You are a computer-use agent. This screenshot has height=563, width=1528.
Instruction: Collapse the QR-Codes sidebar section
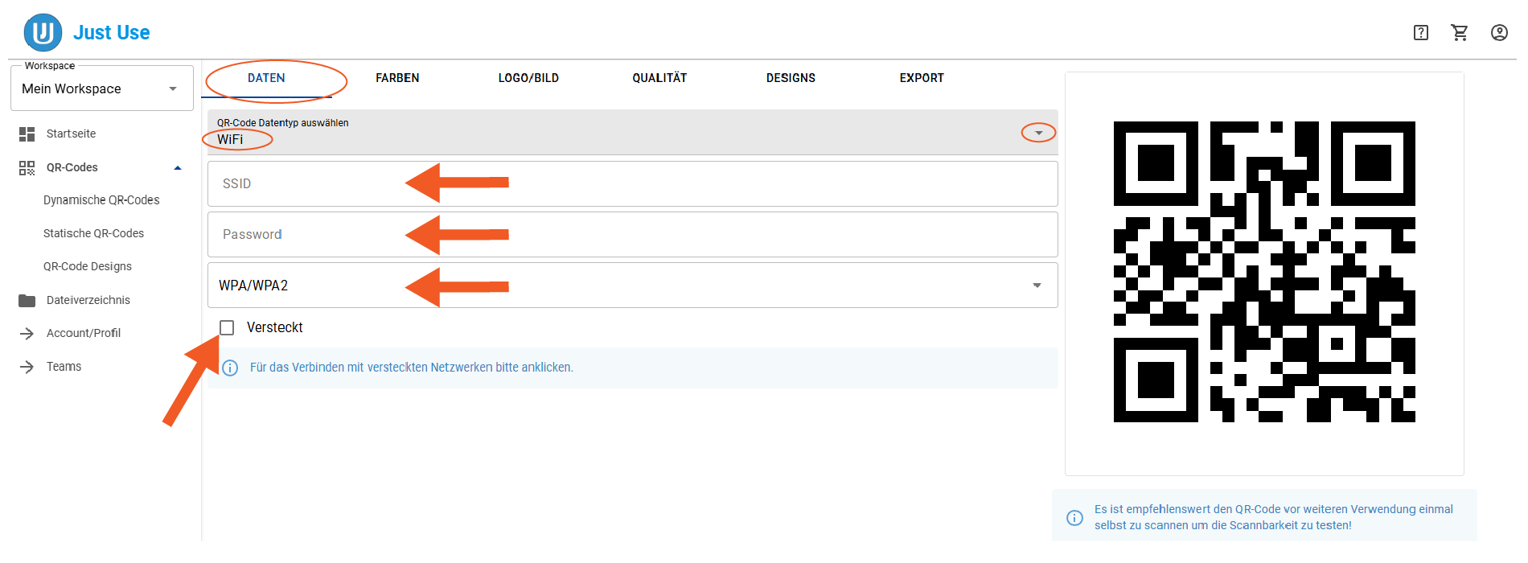pos(178,167)
